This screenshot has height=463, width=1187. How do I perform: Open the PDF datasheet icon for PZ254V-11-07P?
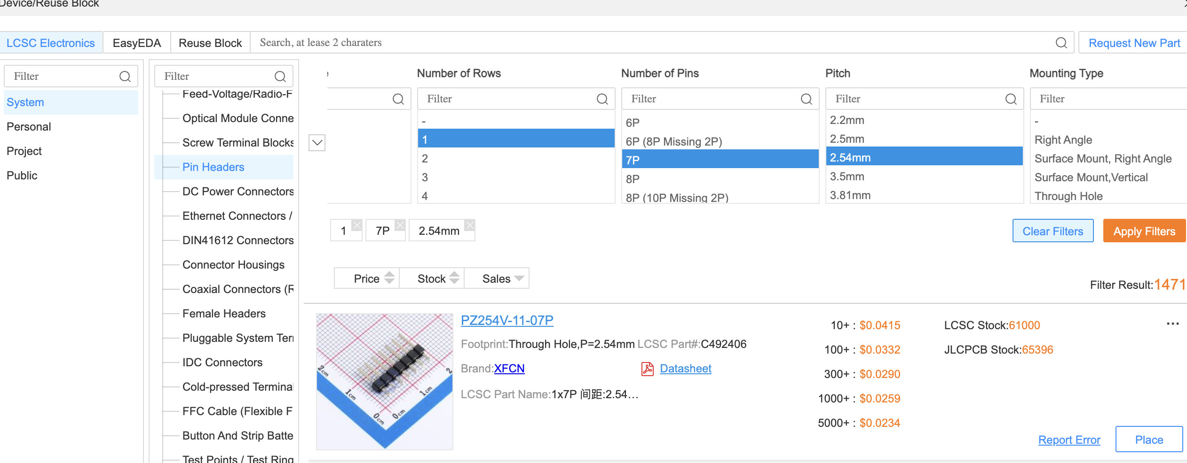pyautogui.click(x=647, y=369)
